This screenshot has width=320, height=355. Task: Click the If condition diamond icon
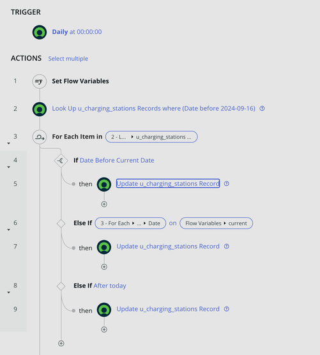tap(61, 161)
